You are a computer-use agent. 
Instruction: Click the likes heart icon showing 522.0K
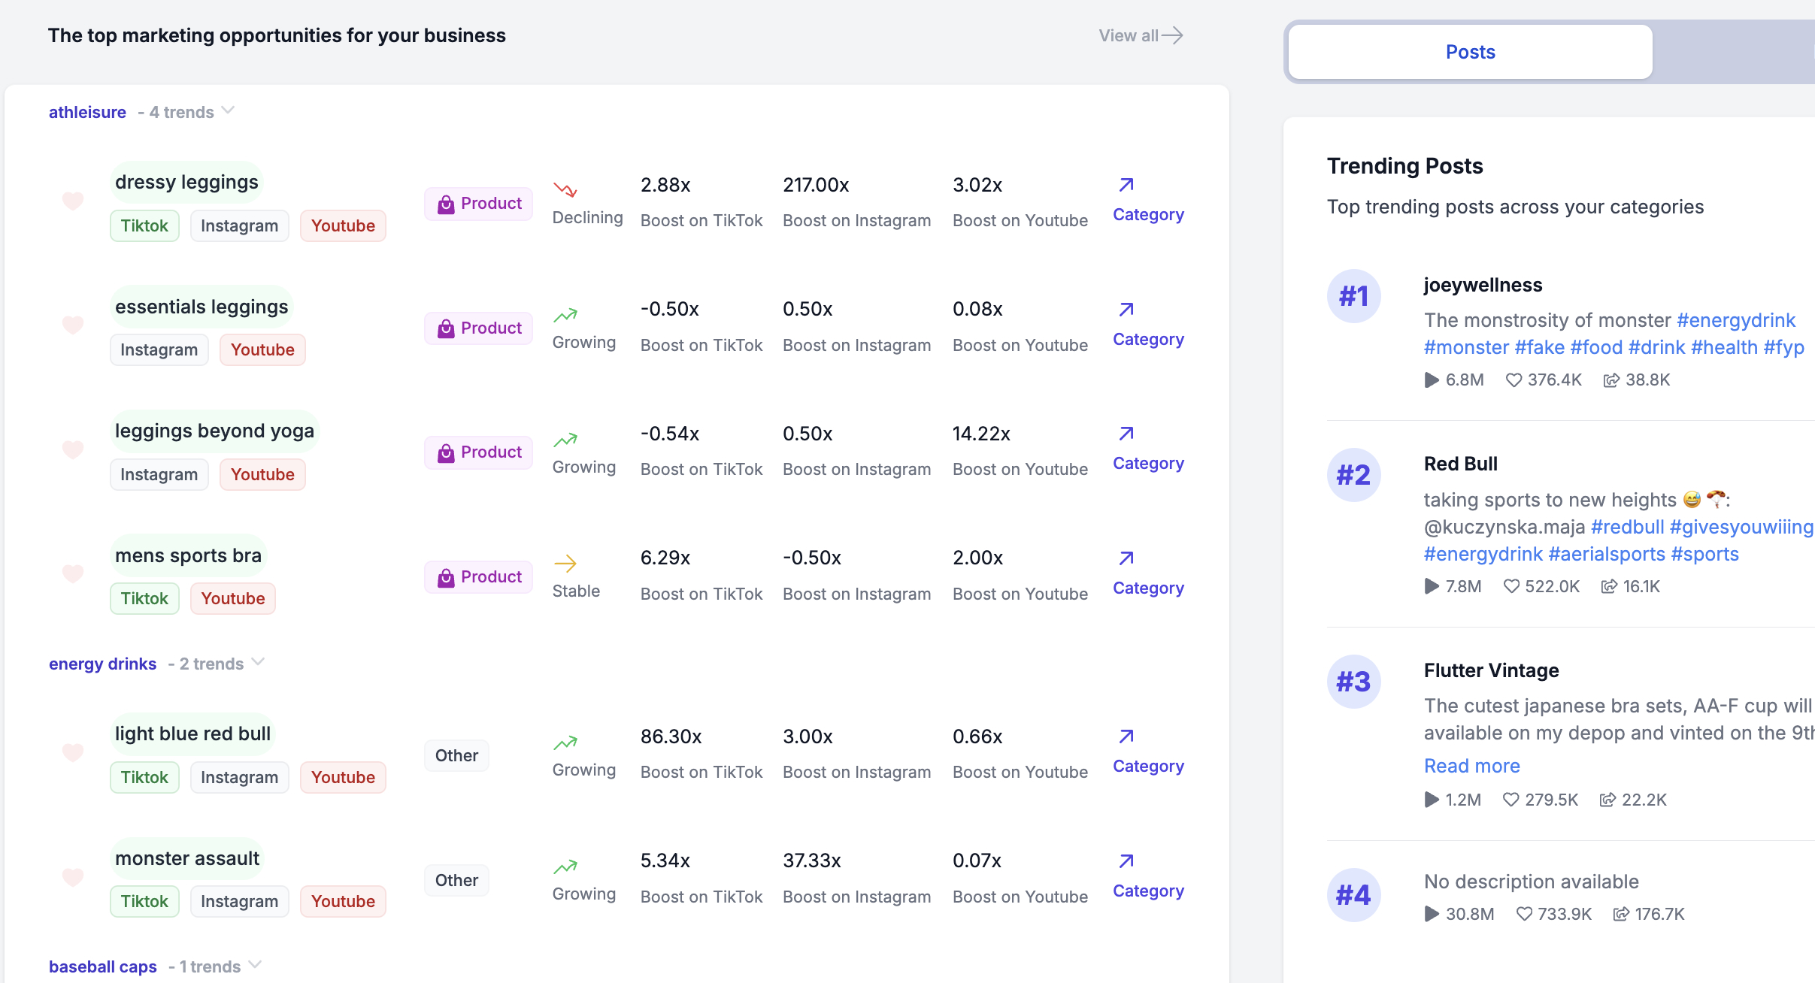(1511, 587)
